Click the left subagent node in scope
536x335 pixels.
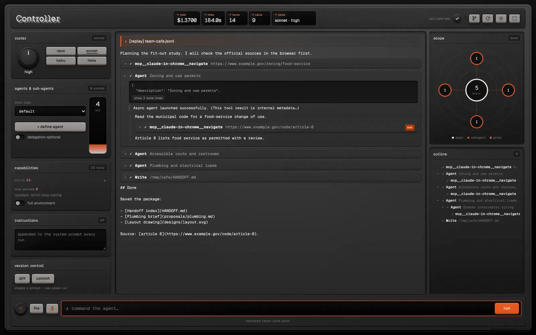(445, 90)
